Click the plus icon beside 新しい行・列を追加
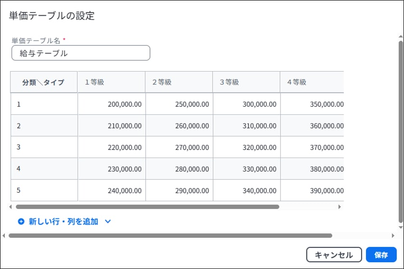Screen dimensions: 404x269 click(x=21, y=221)
